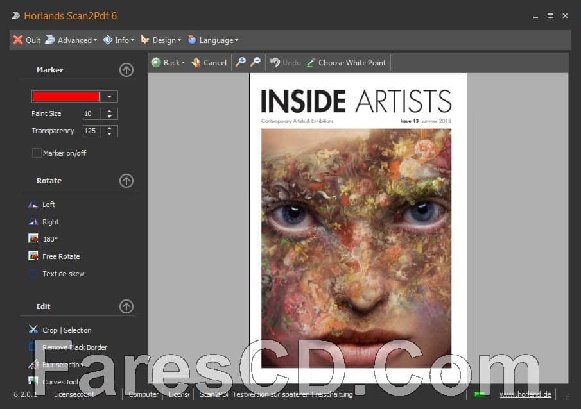Click the Free Rotate icon
This screenshot has height=409, width=581.
[33, 256]
